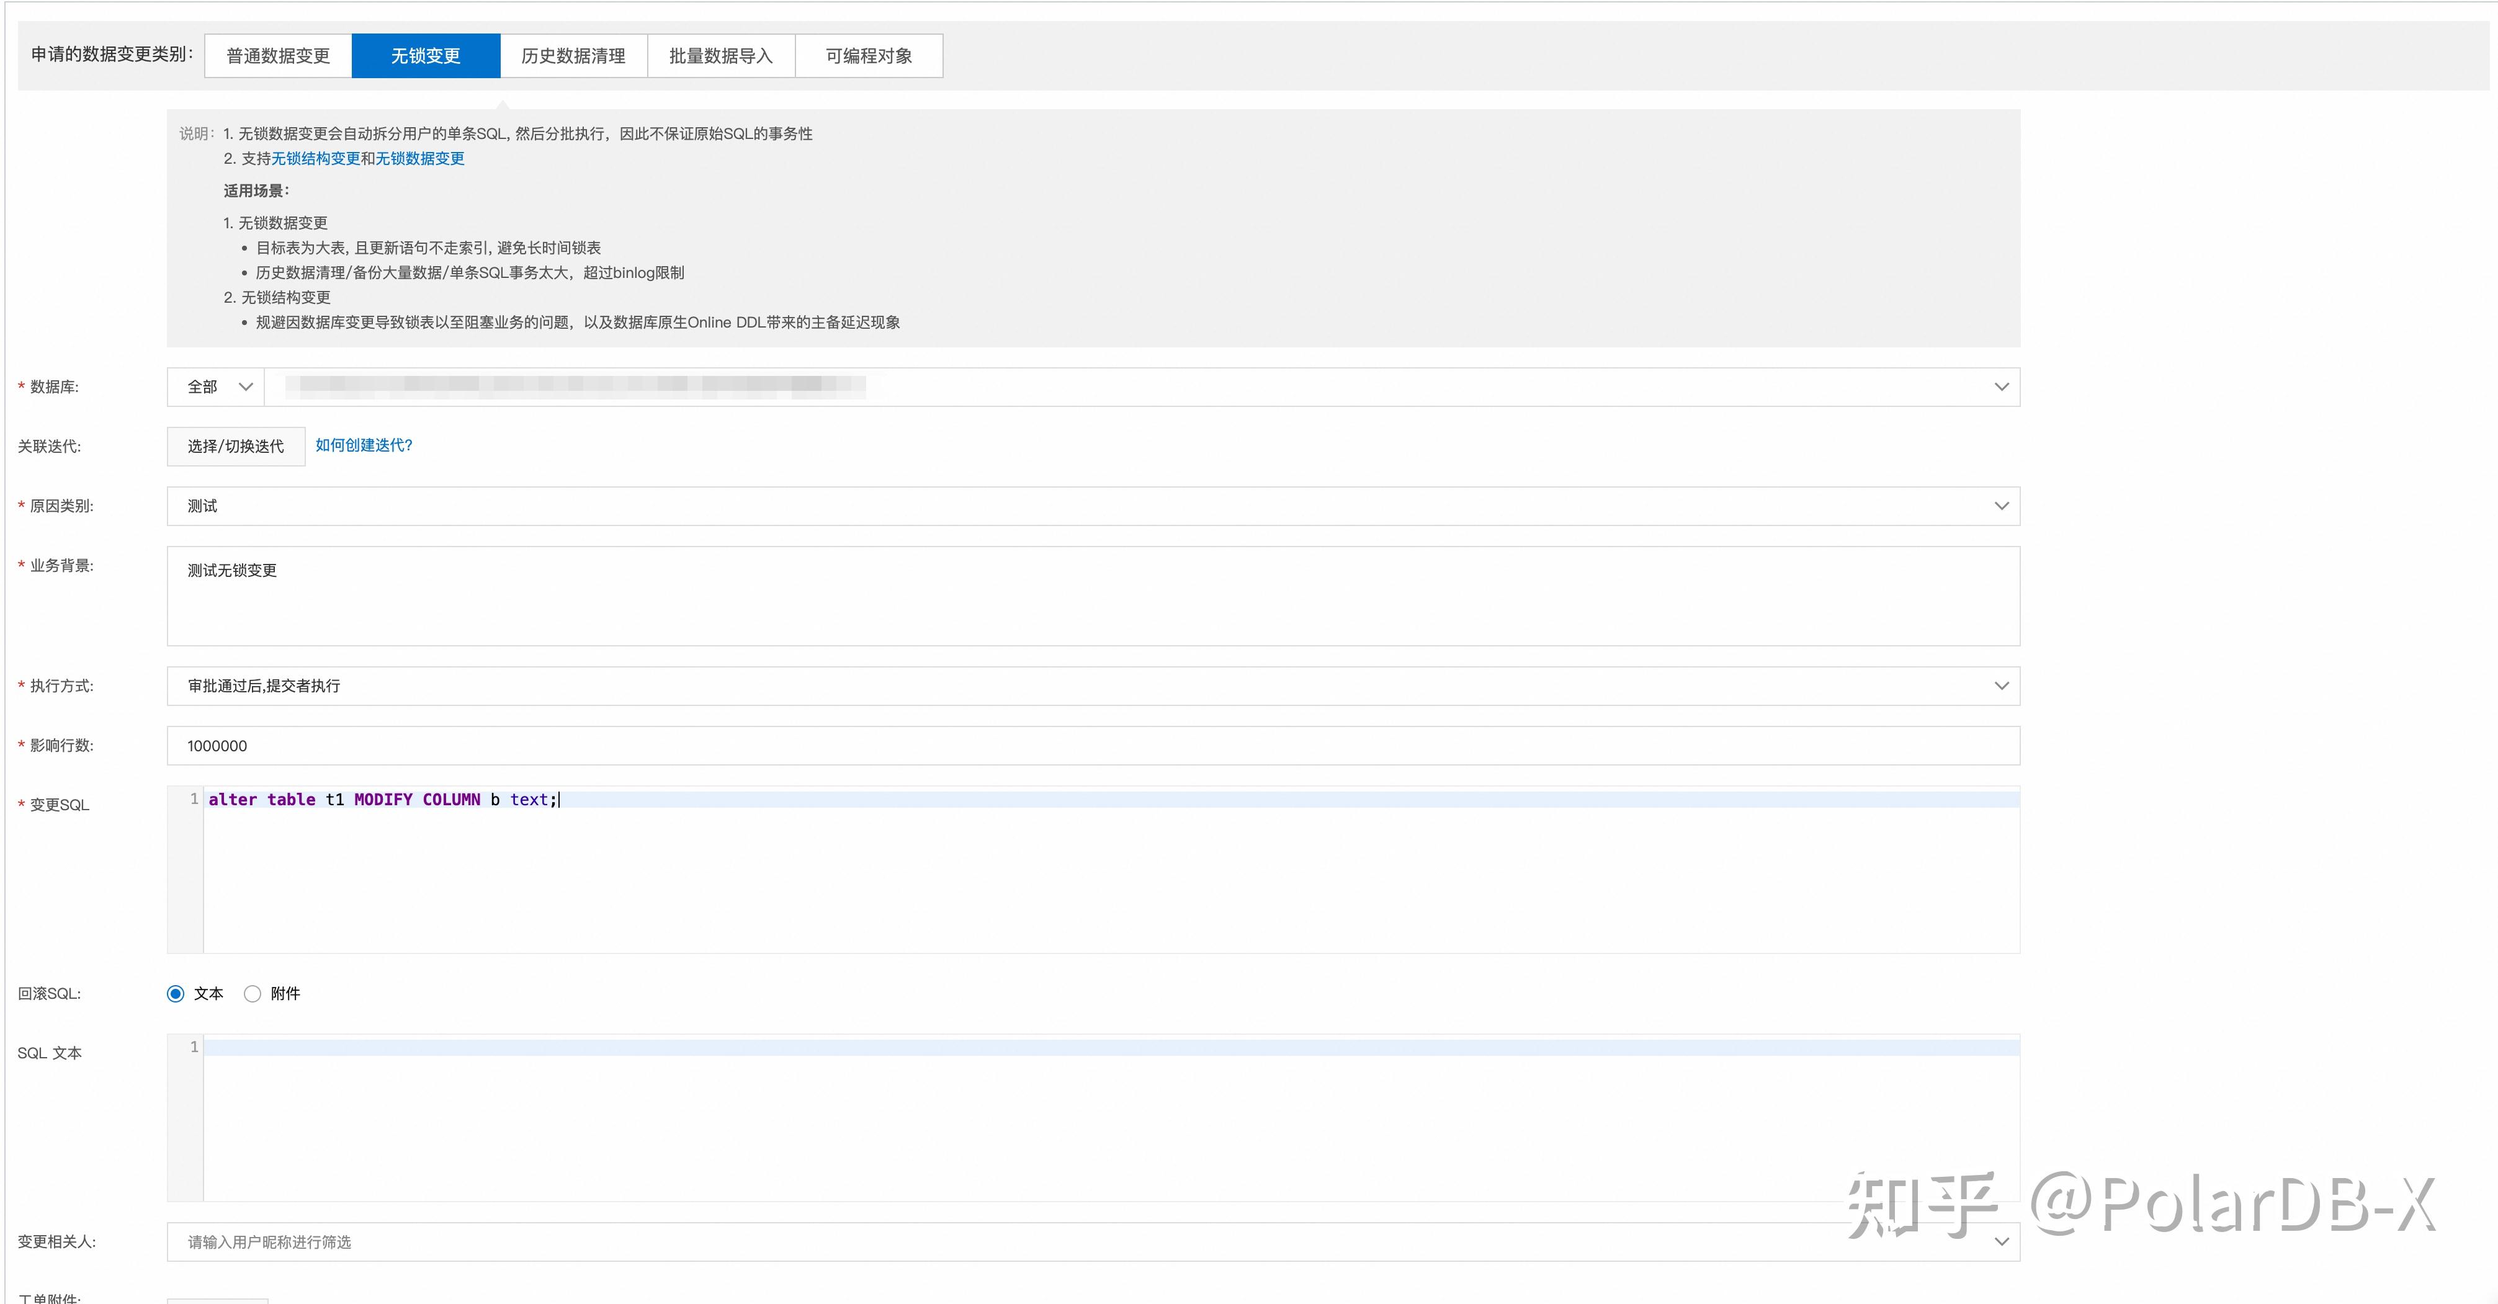Click the 数据库 selector chevron arrow
This screenshot has height=1304, width=2498.
click(2000, 387)
